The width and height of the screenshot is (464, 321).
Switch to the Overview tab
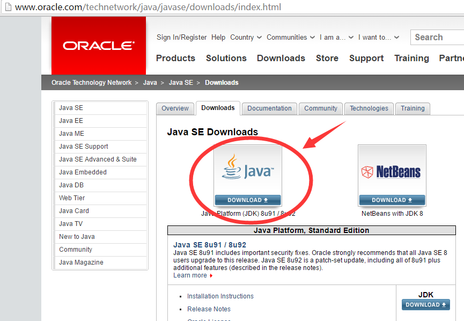coord(175,108)
